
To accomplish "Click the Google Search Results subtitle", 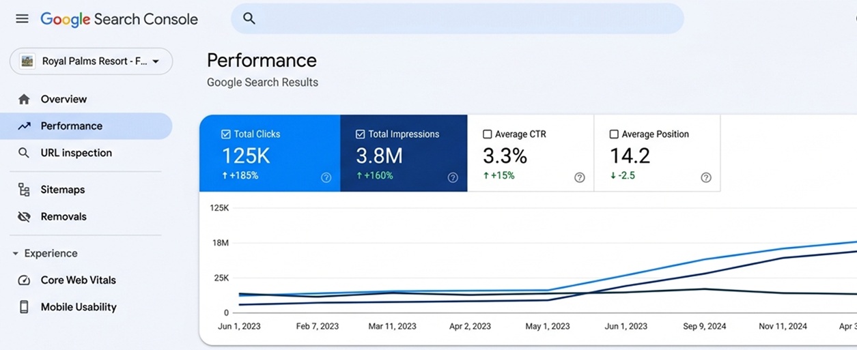I will coord(262,83).
